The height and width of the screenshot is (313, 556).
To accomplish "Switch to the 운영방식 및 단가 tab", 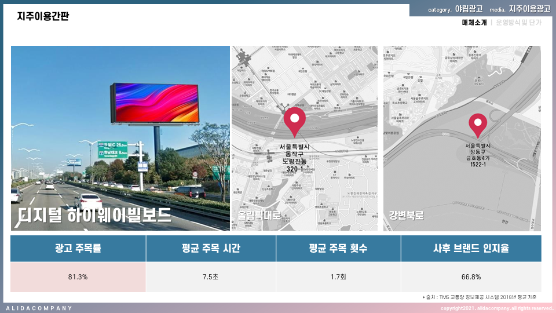I will click(x=518, y=23).
